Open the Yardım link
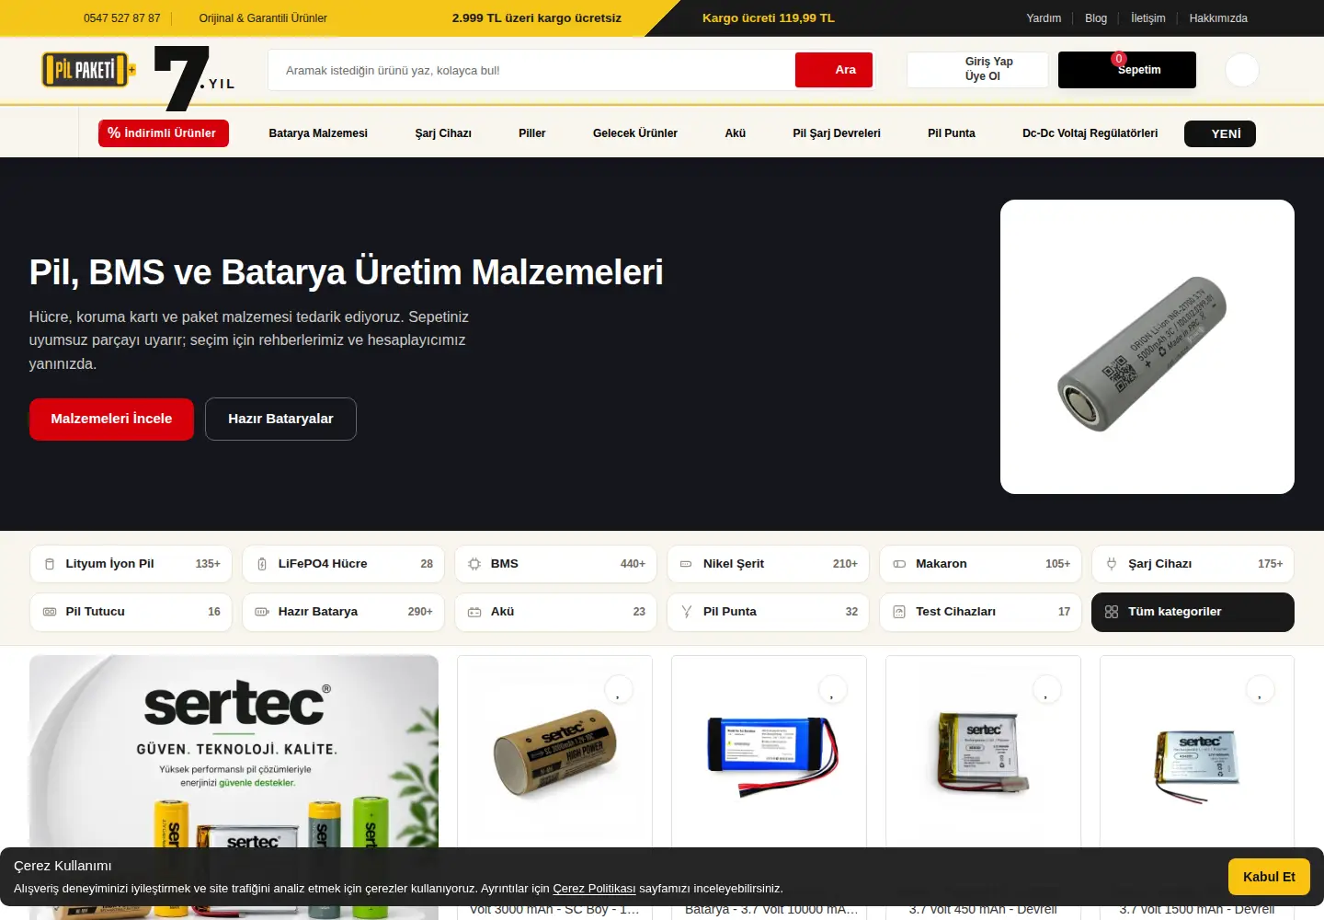The height and width of the screenshot is (920, 1324). pyautogui.click(x=1044, y=18)
